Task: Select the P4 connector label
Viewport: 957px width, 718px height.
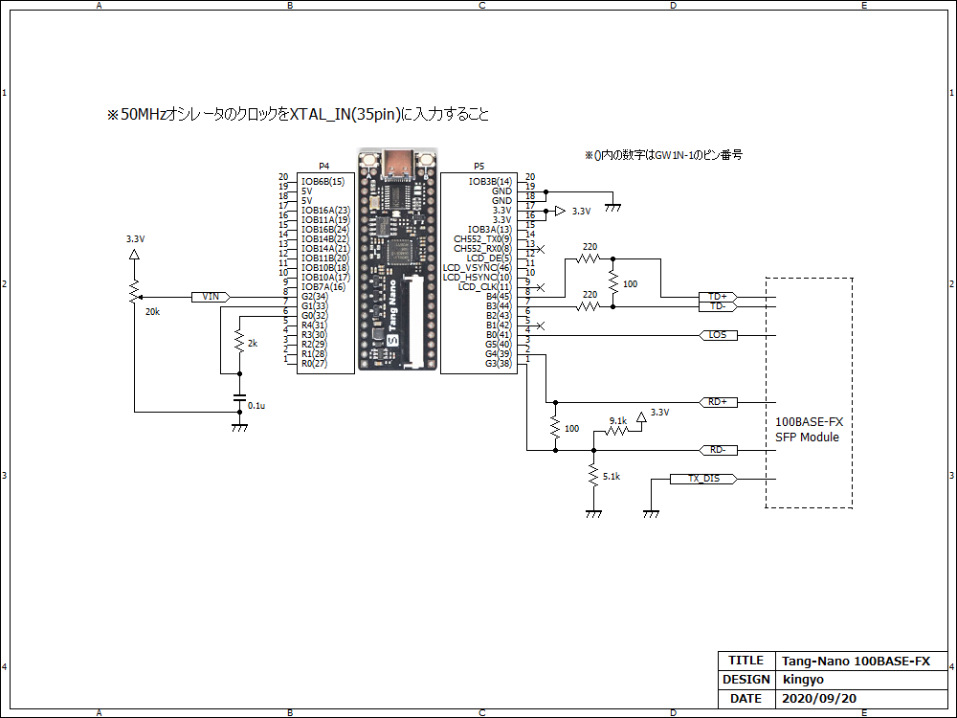Action: (x=324, y=166)
